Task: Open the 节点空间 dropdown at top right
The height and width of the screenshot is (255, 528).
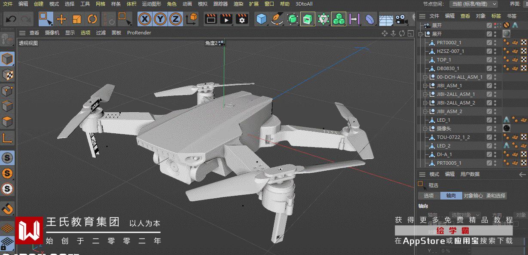Action: 473,4
